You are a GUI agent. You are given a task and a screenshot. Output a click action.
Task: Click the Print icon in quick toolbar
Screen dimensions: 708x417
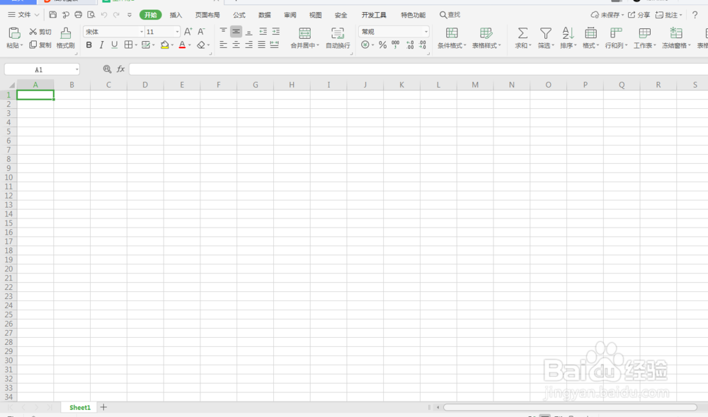click(78, 15)
